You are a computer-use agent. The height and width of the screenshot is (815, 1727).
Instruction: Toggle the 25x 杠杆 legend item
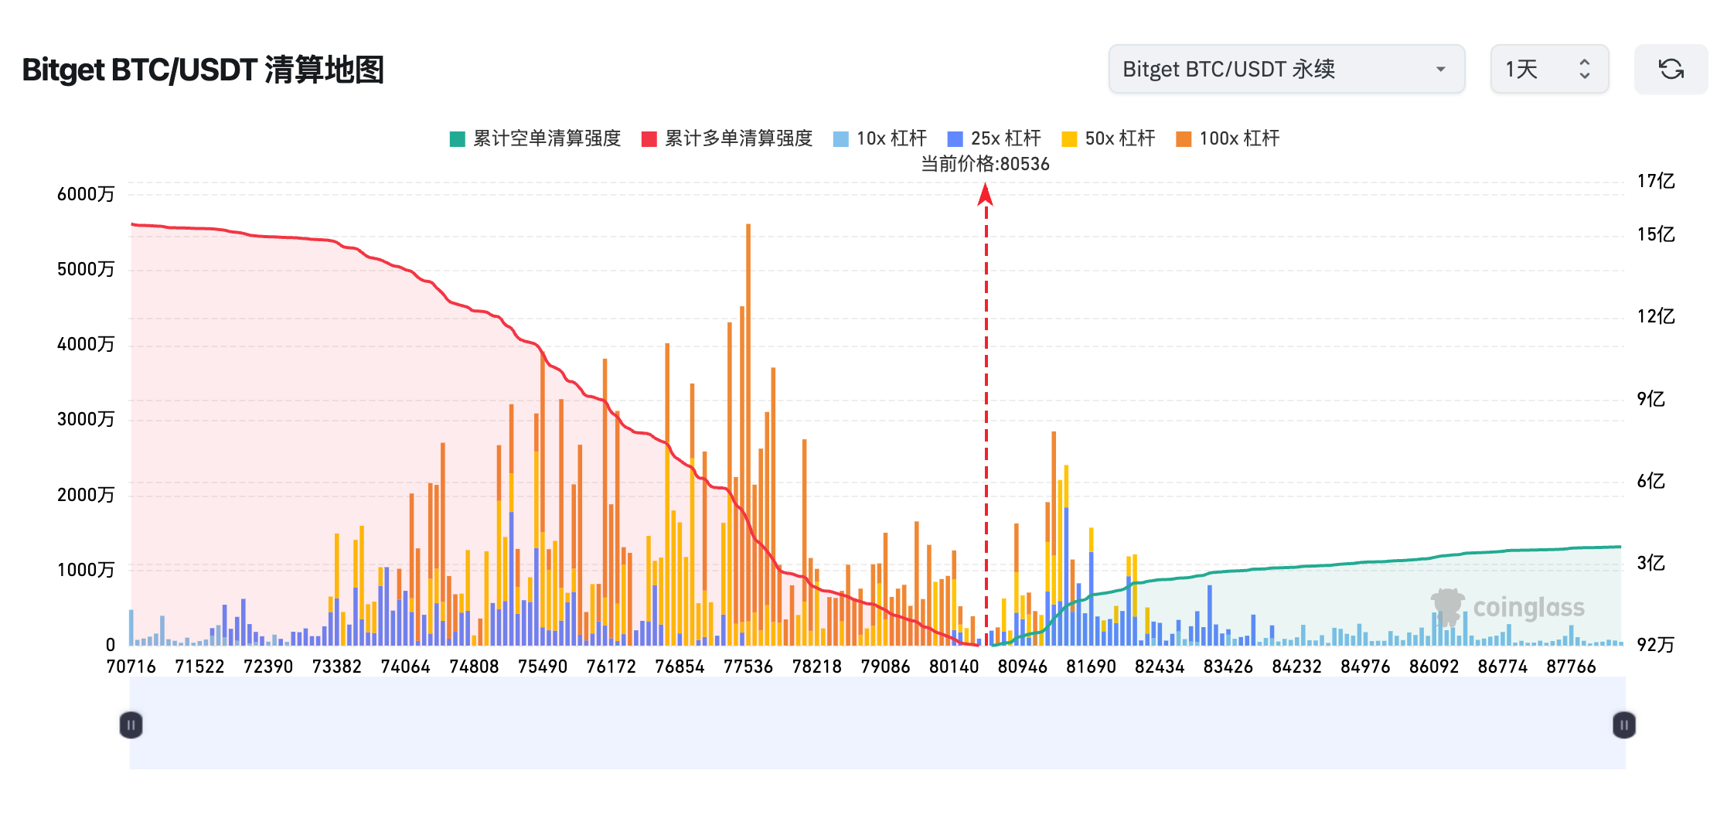pyautogui.click(x=994, y=138)
